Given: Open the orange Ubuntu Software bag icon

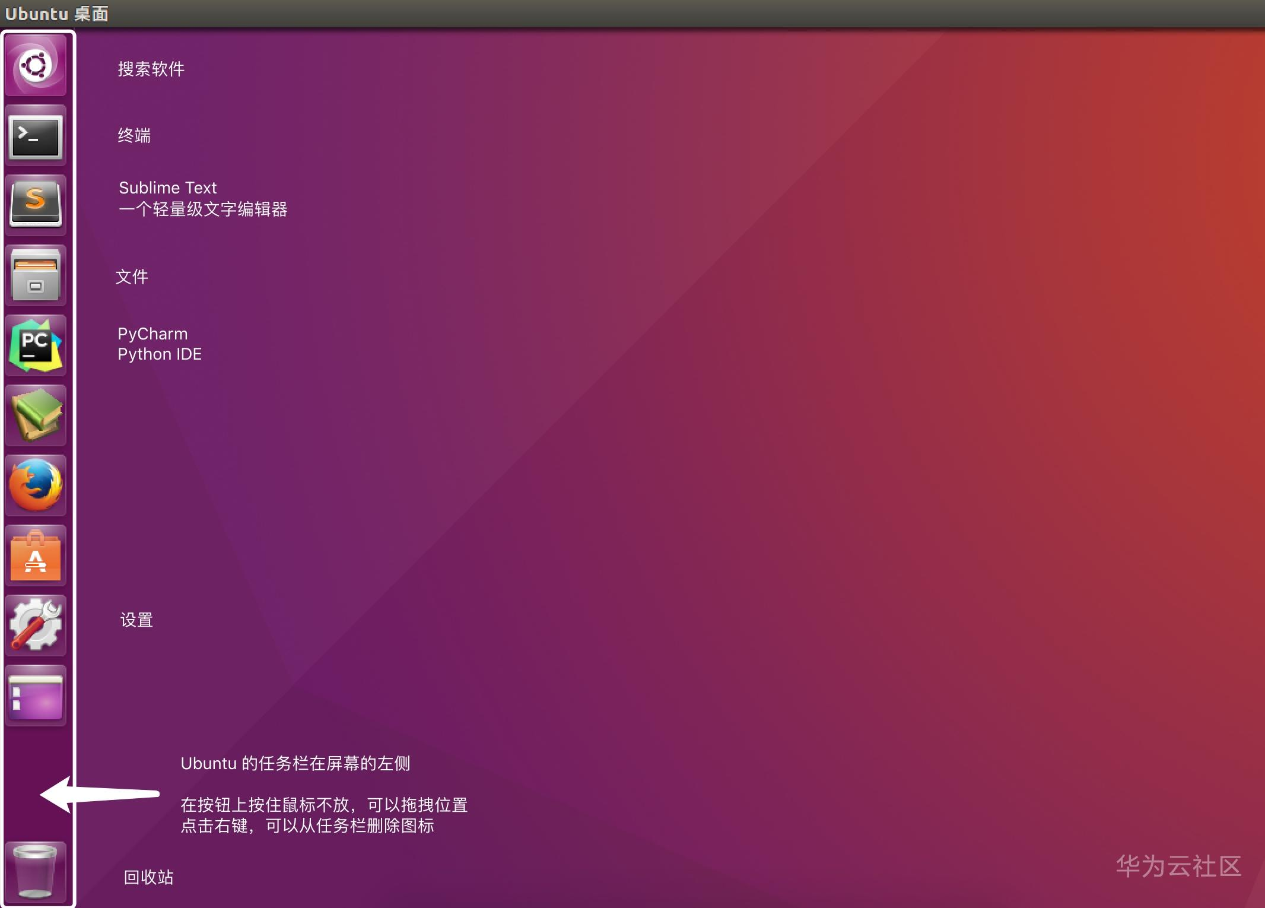Looking at the screenshot, I should 36,556.
